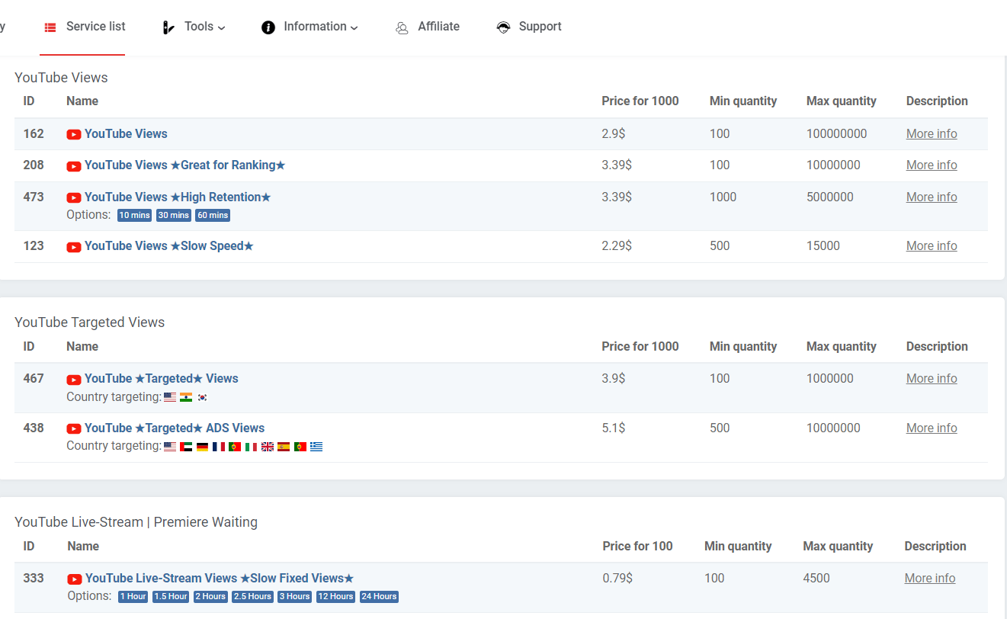Click the YouTube icon beside service 162

[x=73, y=134]
